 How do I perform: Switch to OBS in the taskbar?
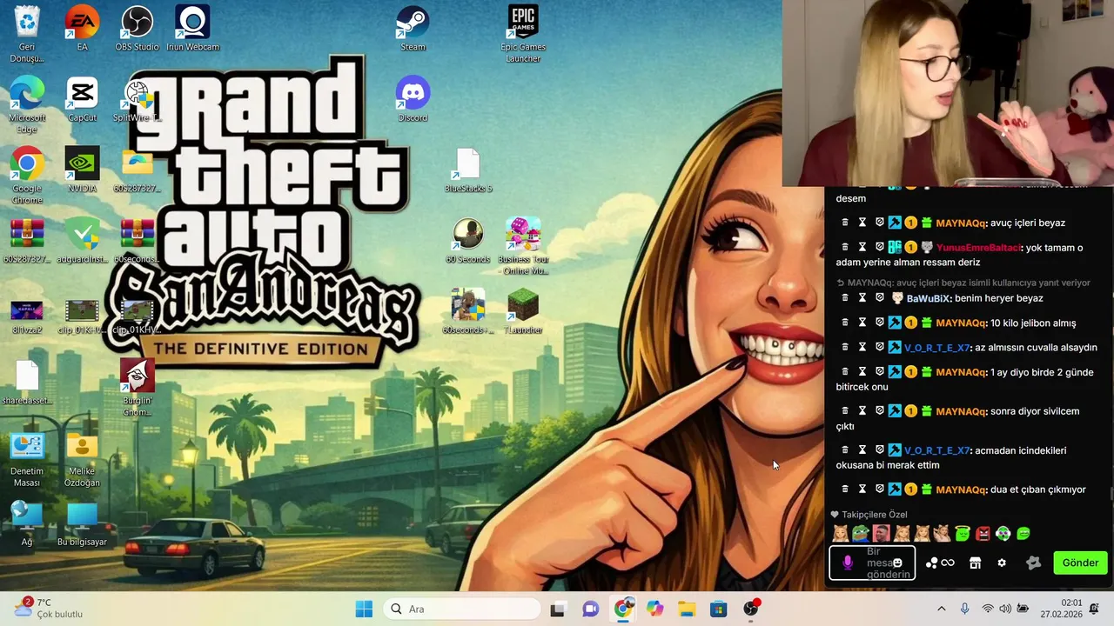751,609
